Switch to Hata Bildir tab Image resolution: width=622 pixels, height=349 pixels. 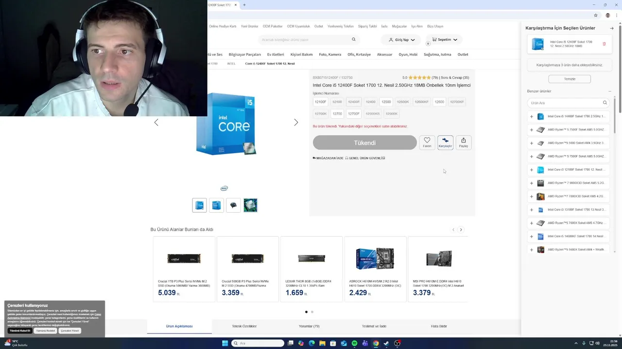[x=439, y=326]
